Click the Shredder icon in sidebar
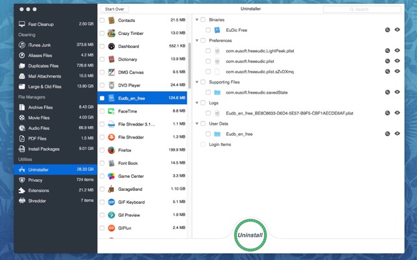 [22, 200]
